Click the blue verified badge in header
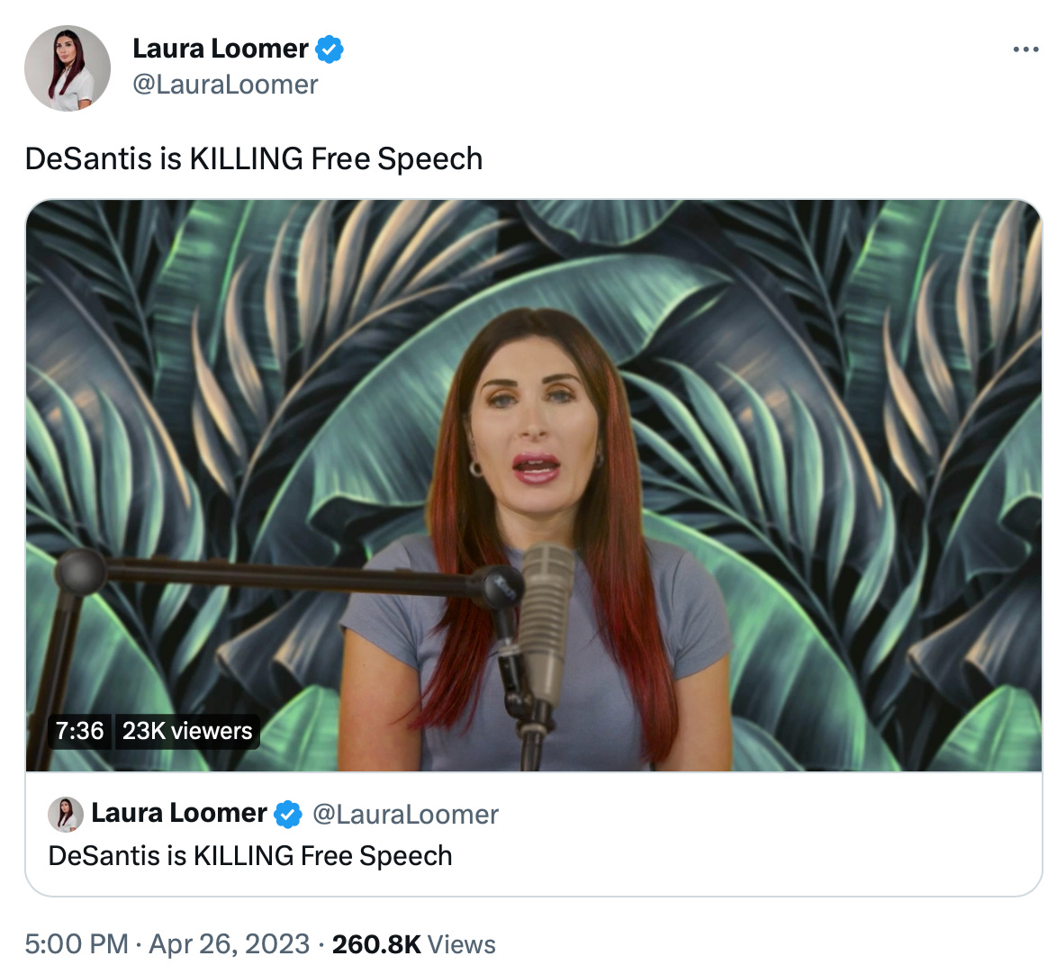The image size is (1057, 974). [x=330, y=49]
